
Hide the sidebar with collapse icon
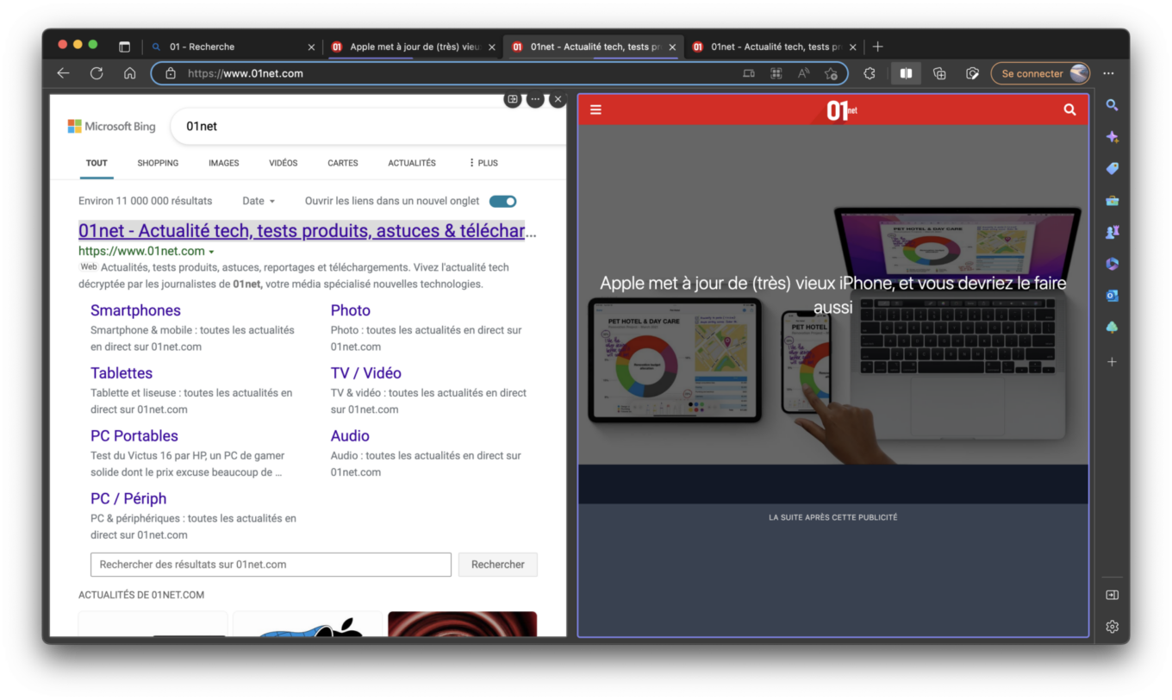click(1112, 595)
